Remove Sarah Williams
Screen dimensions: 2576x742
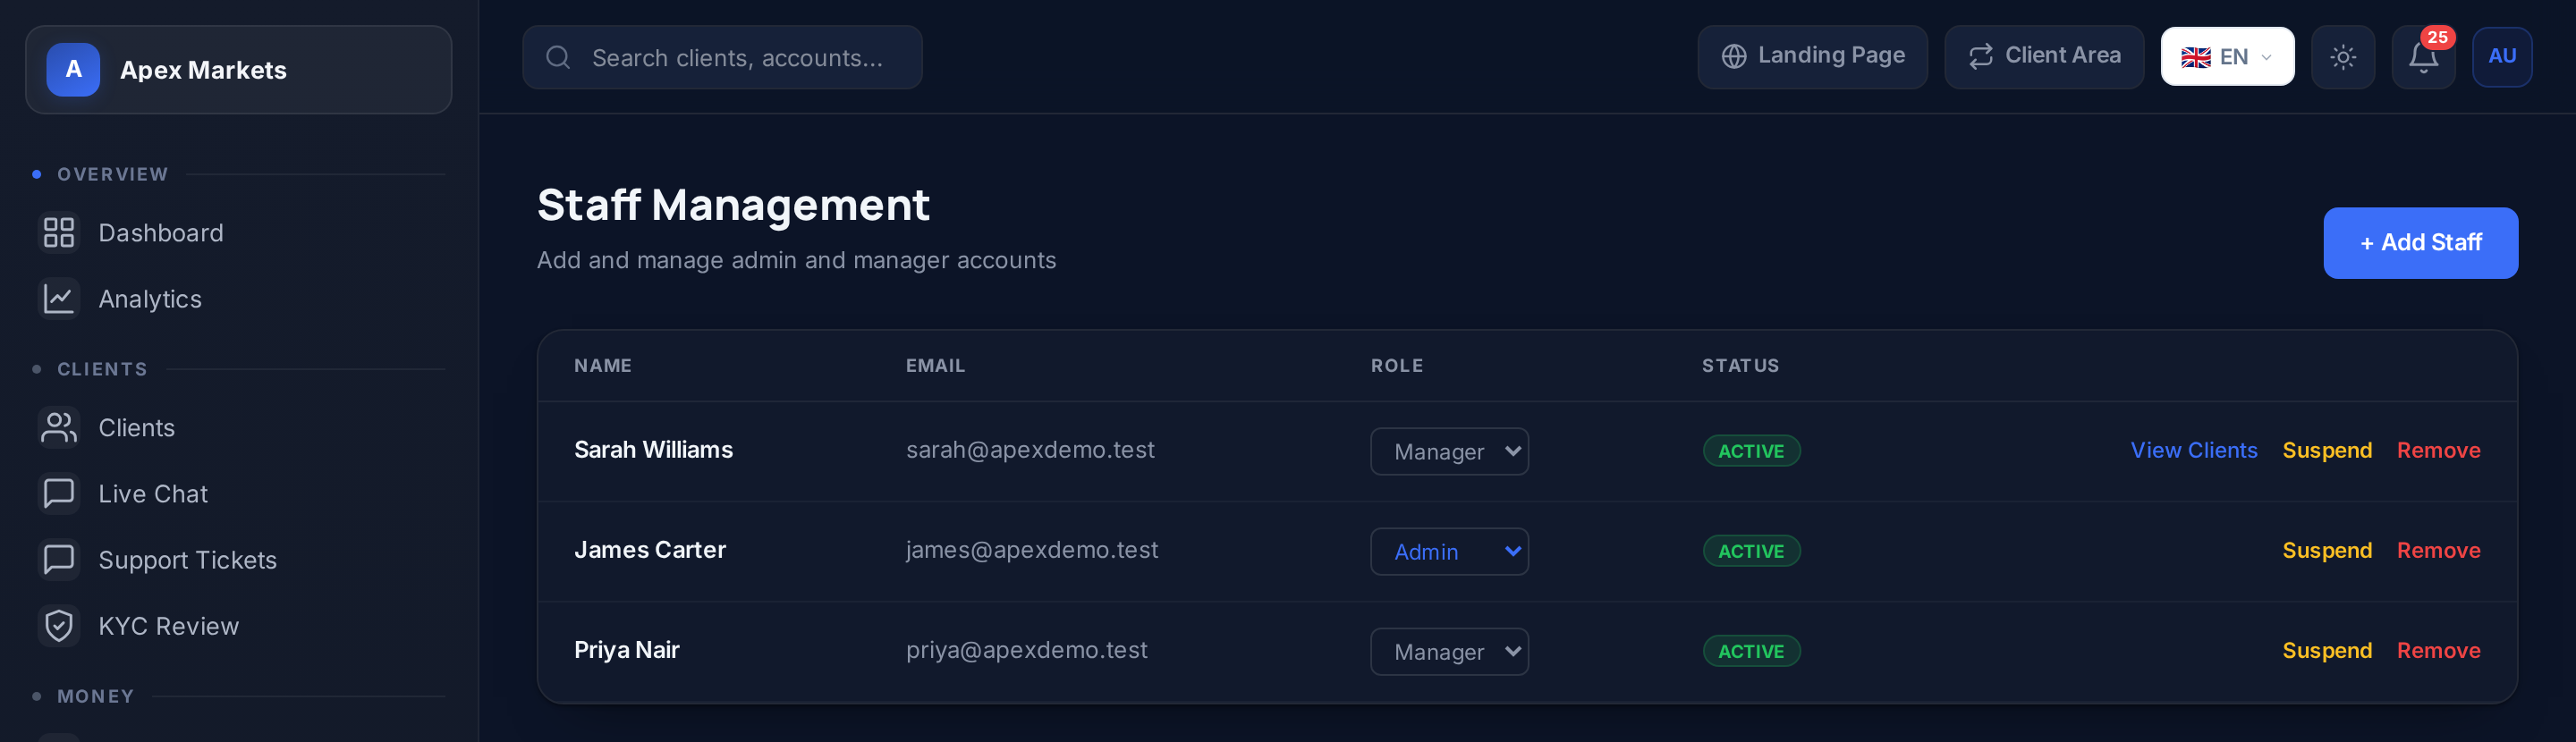pyautogui.click(x=2438, y=451)
